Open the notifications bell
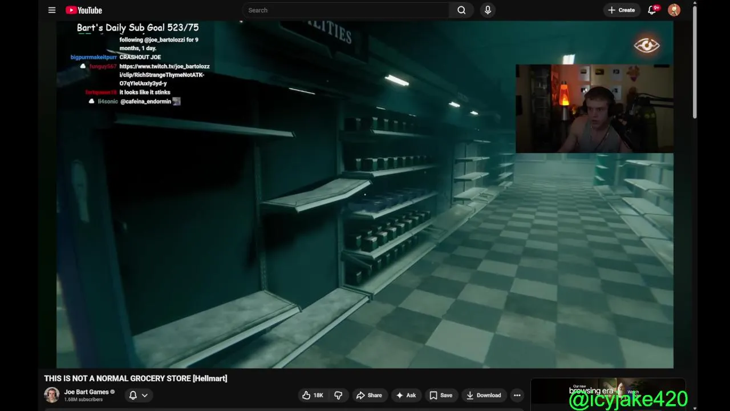 [652, 10]
